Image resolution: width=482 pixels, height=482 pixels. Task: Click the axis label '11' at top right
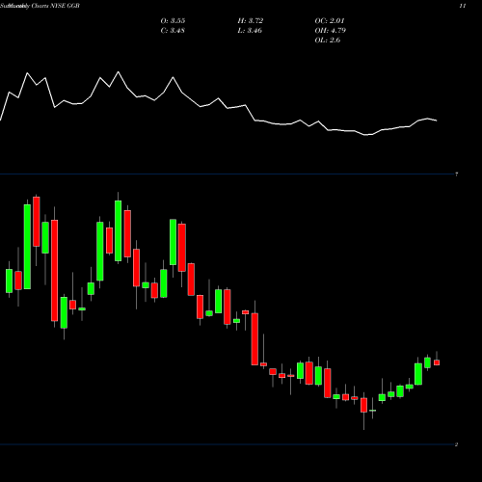[463, 6]
